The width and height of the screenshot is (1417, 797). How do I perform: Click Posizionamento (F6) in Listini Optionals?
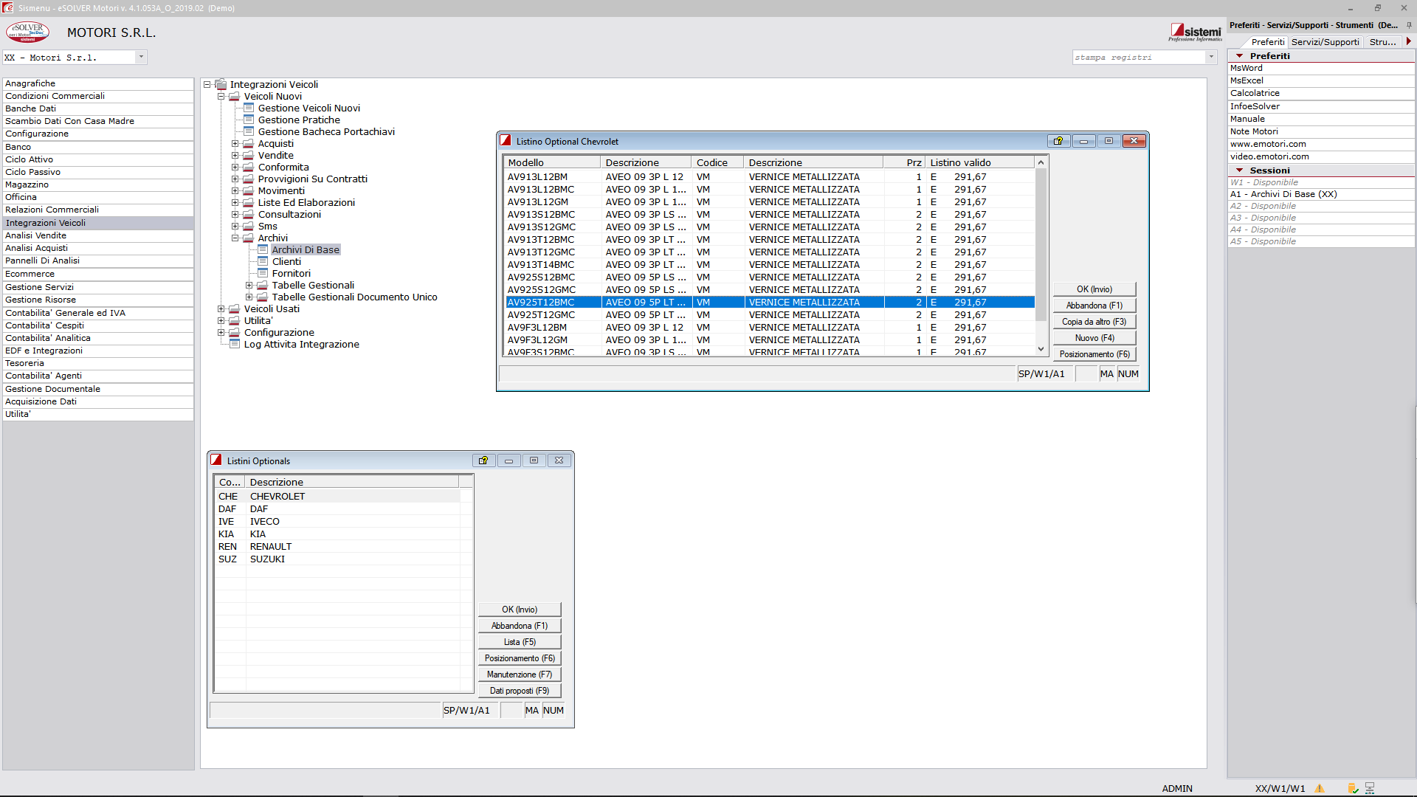point(519,658)
